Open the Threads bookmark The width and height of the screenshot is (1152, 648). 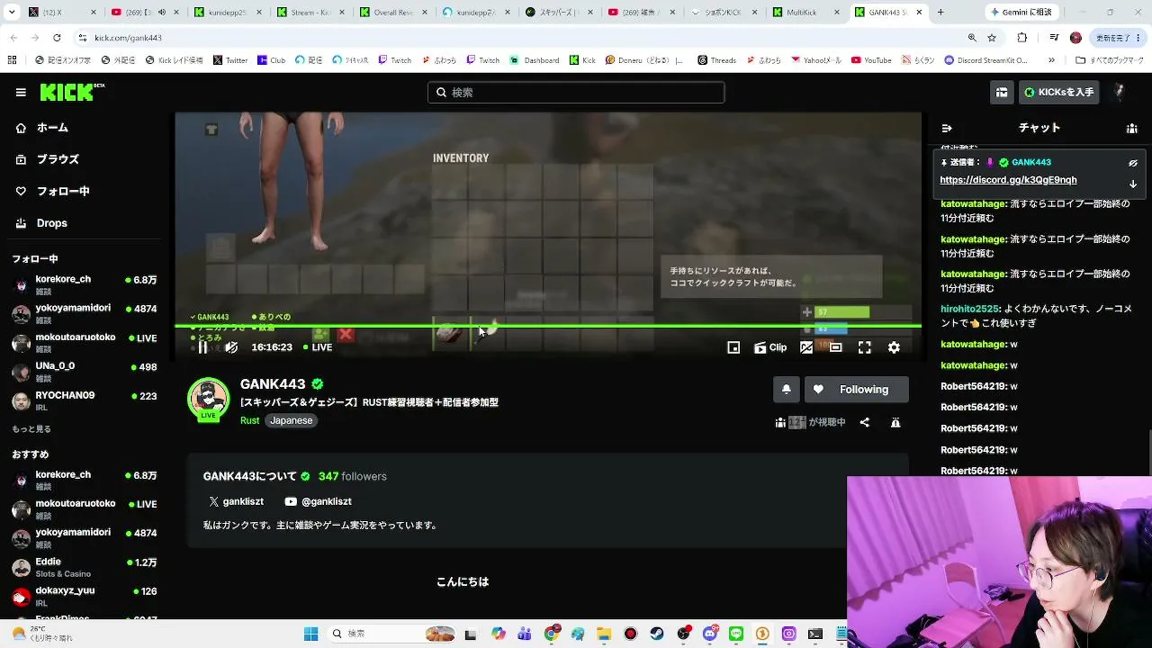click(x=716, y=60)
